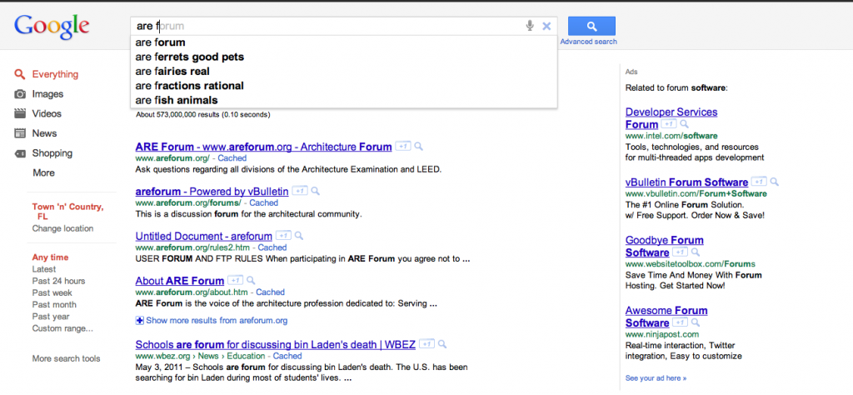Switch to Videos results

tap(47, 113)
